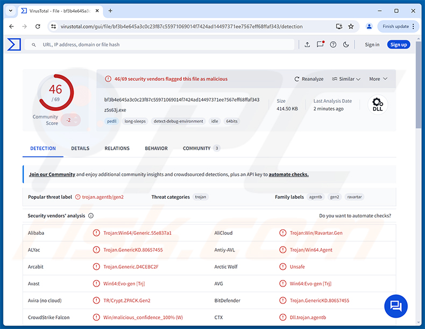425x329 pixels.
Task: Click the site information icon in address bar
Action: click(54, 26)
